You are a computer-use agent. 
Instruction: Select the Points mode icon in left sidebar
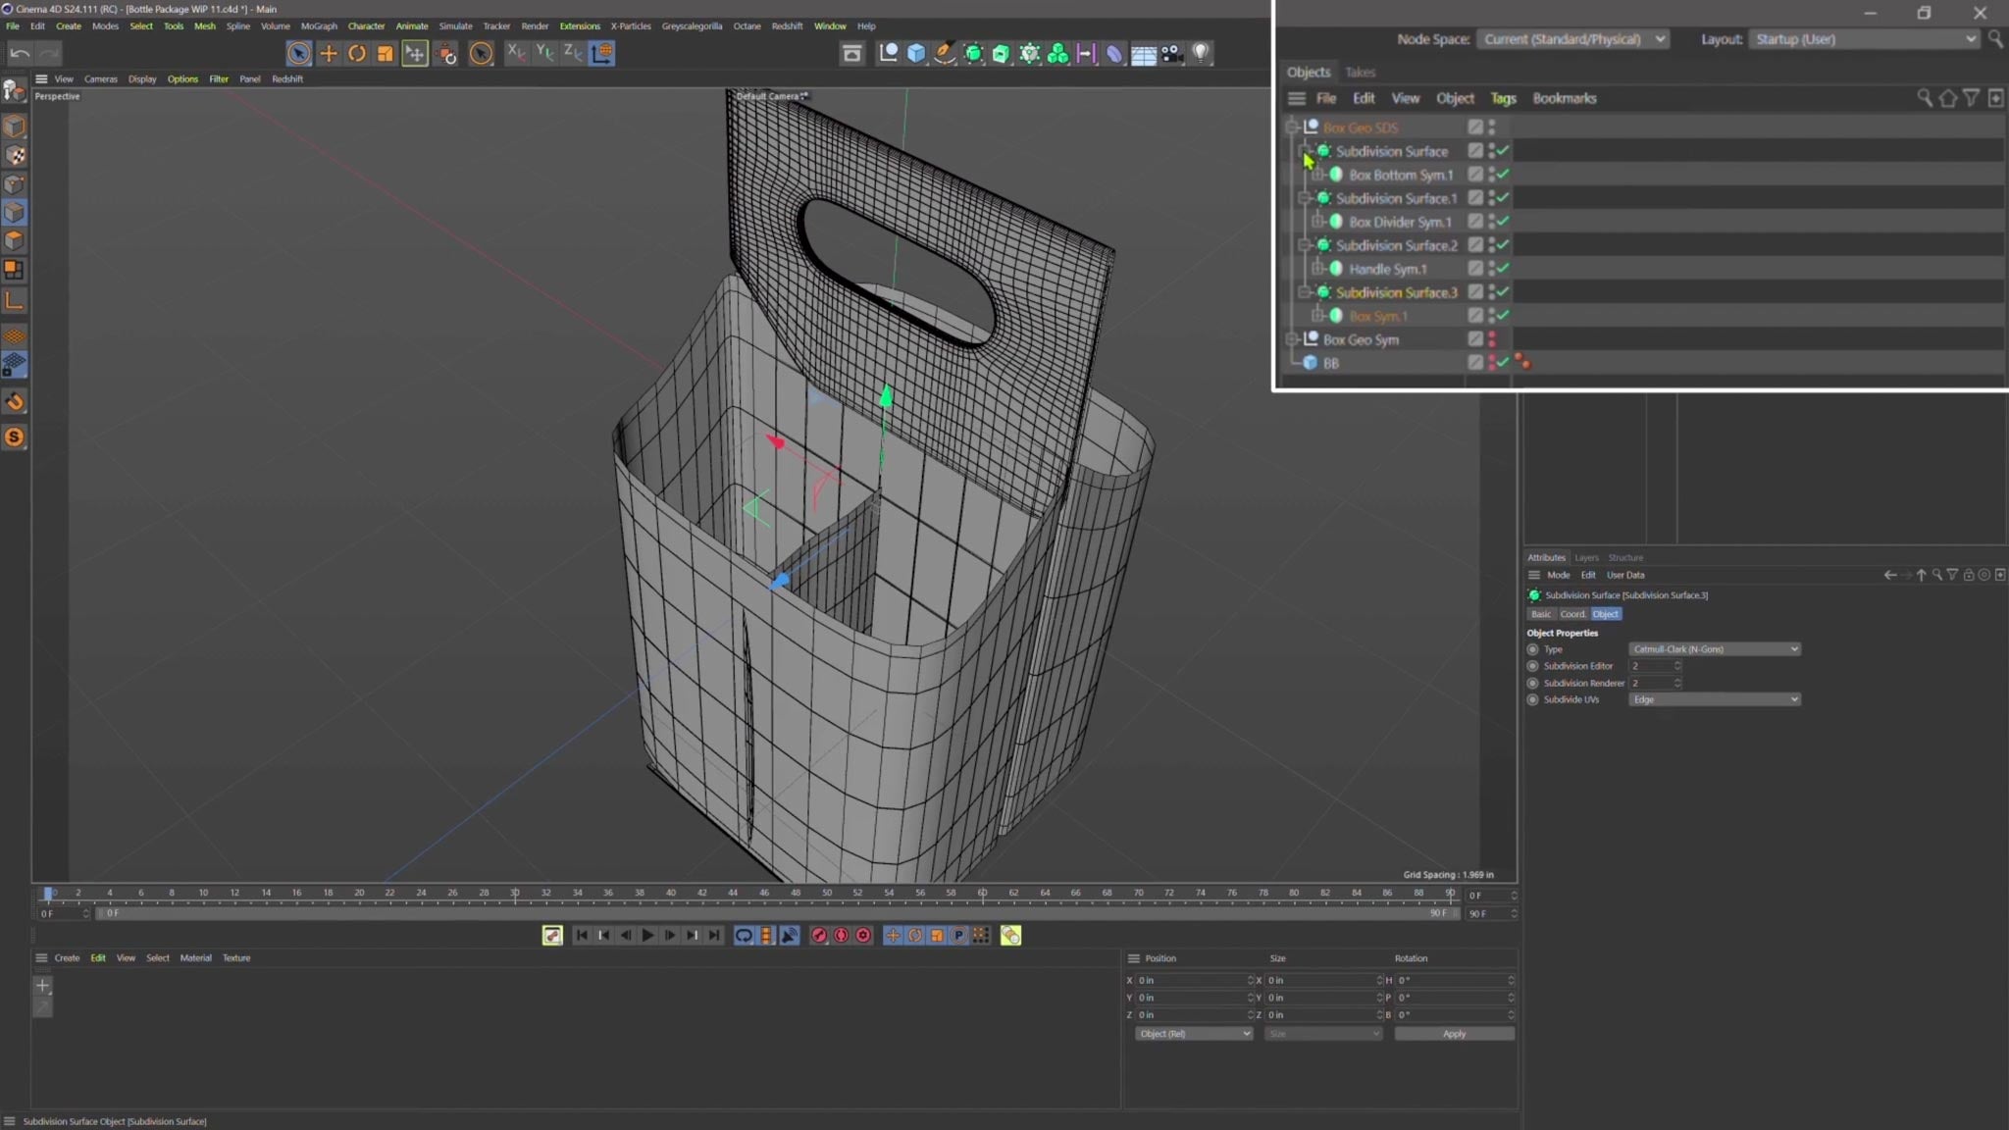tap(16, 183)
